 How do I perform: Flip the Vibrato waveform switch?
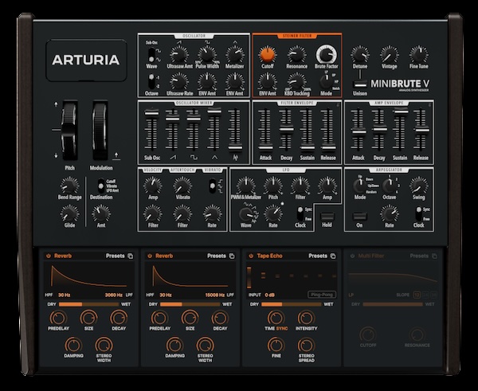click(213, 186)
